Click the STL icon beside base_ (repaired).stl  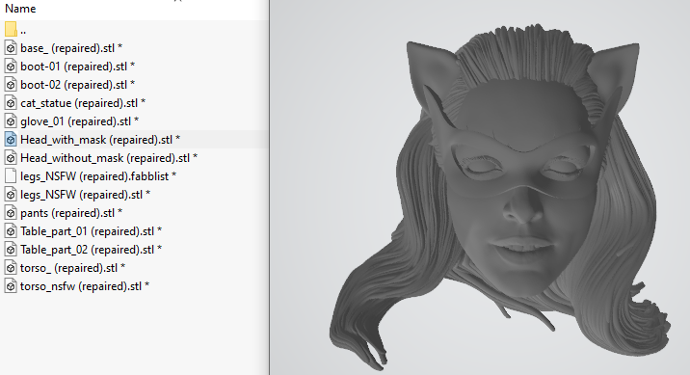[x=11, y=48]
